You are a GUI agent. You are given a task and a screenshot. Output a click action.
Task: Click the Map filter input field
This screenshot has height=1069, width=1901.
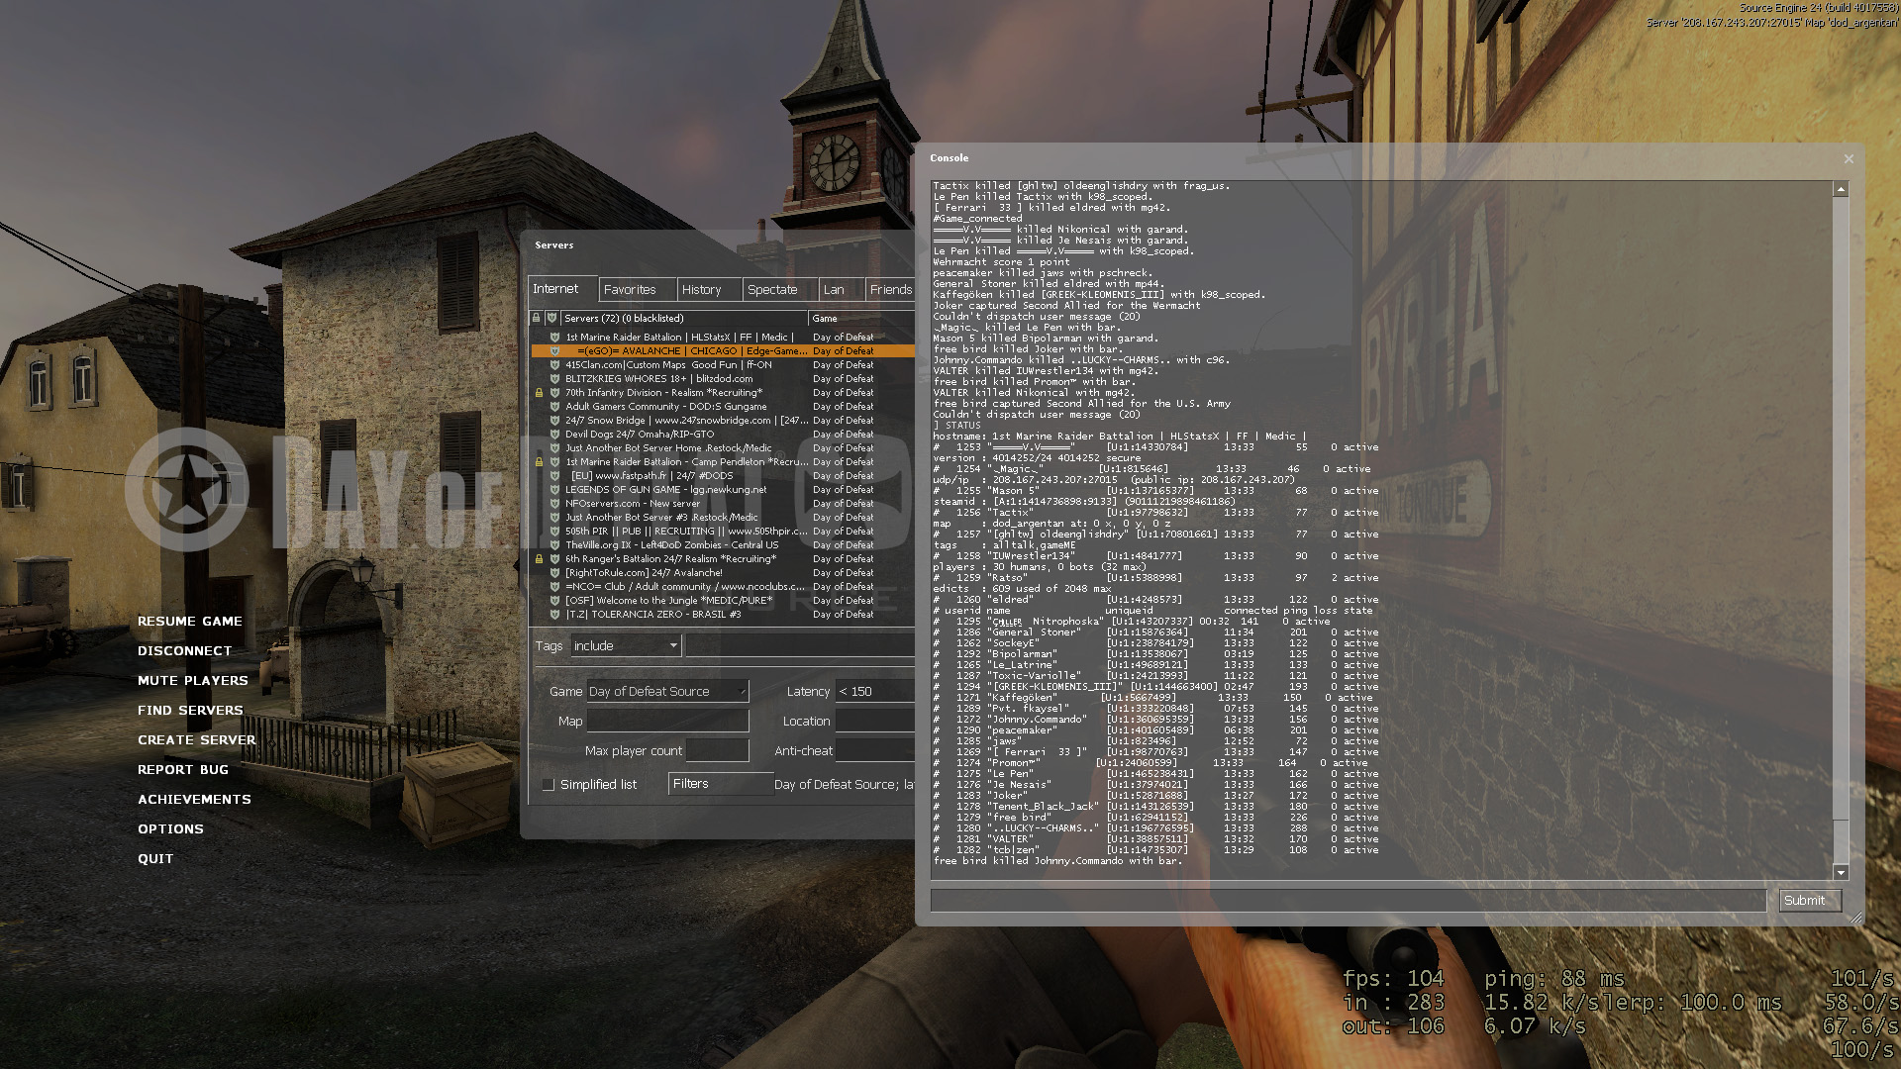pos(667,722)
